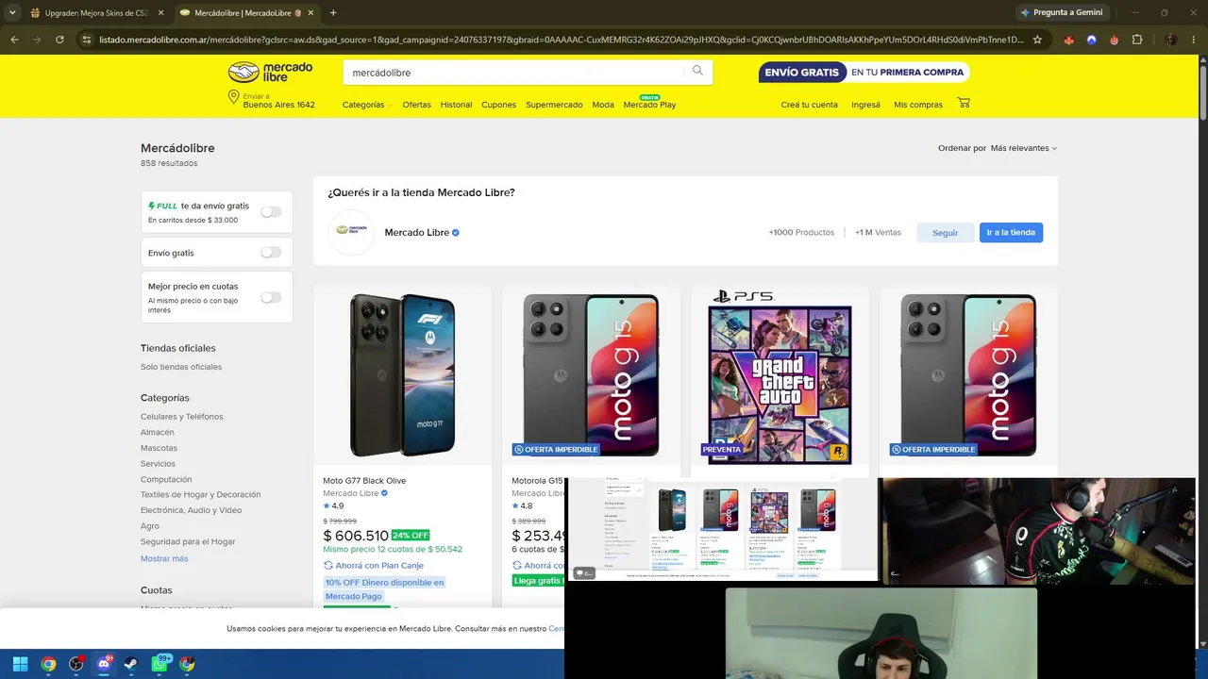1208x679 pixels.
Task: Open the Moto G77 Black Olive product image
Action: (403, 374)
